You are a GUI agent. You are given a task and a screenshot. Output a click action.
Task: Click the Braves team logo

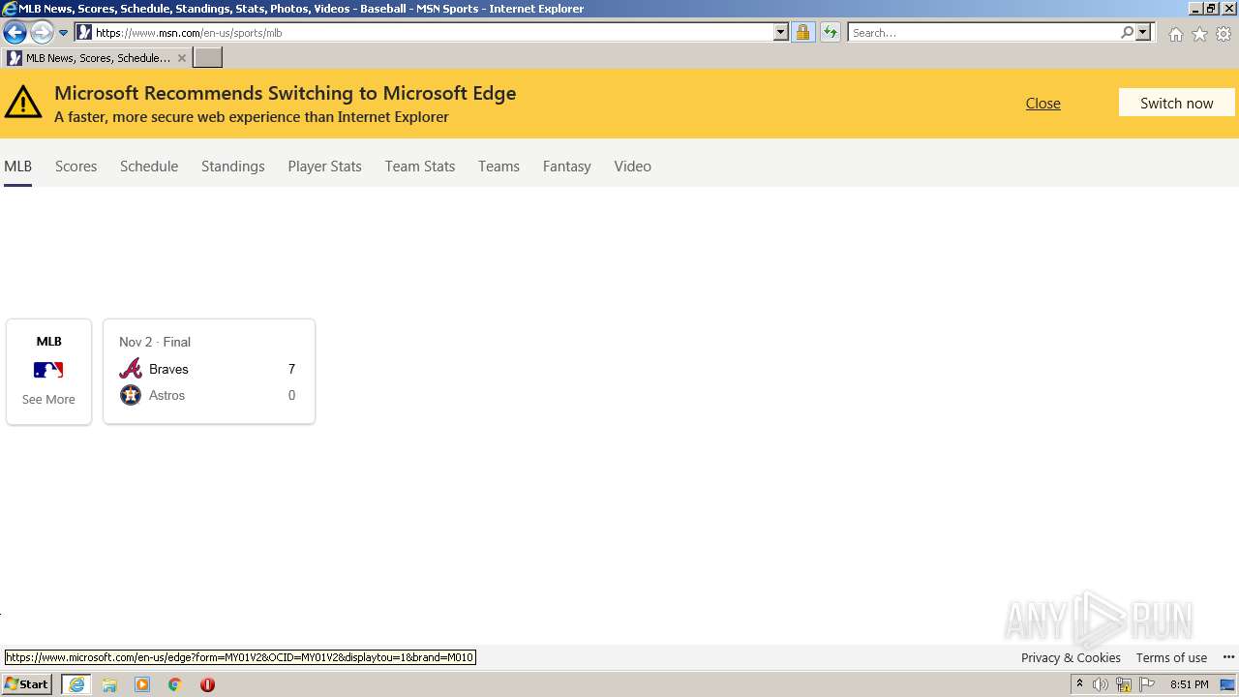[x=131, y=369]
